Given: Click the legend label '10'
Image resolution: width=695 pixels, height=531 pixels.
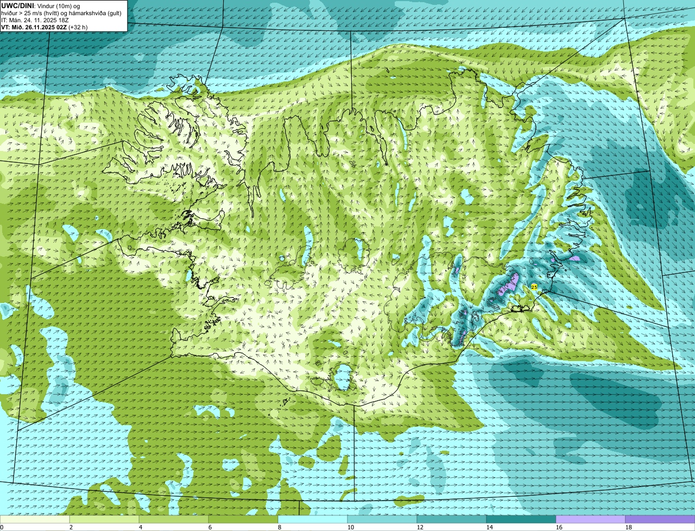Looking at the screenshot, I should pos(351,527).
